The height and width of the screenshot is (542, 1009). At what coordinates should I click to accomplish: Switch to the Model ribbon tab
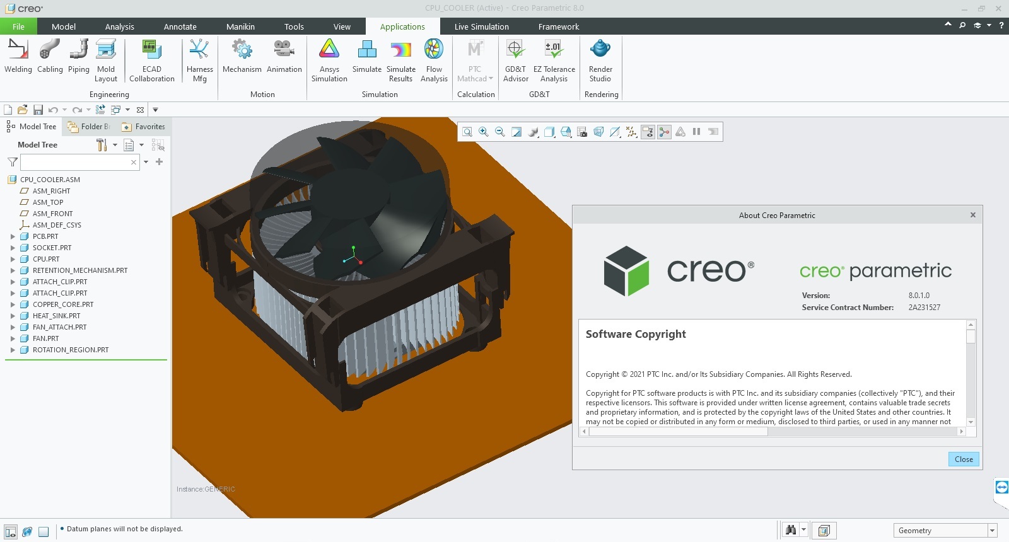click(x=64, y=26)
